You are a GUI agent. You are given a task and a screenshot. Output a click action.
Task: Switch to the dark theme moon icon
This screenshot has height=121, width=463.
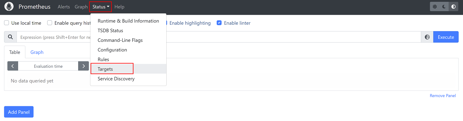pos(444,7)
